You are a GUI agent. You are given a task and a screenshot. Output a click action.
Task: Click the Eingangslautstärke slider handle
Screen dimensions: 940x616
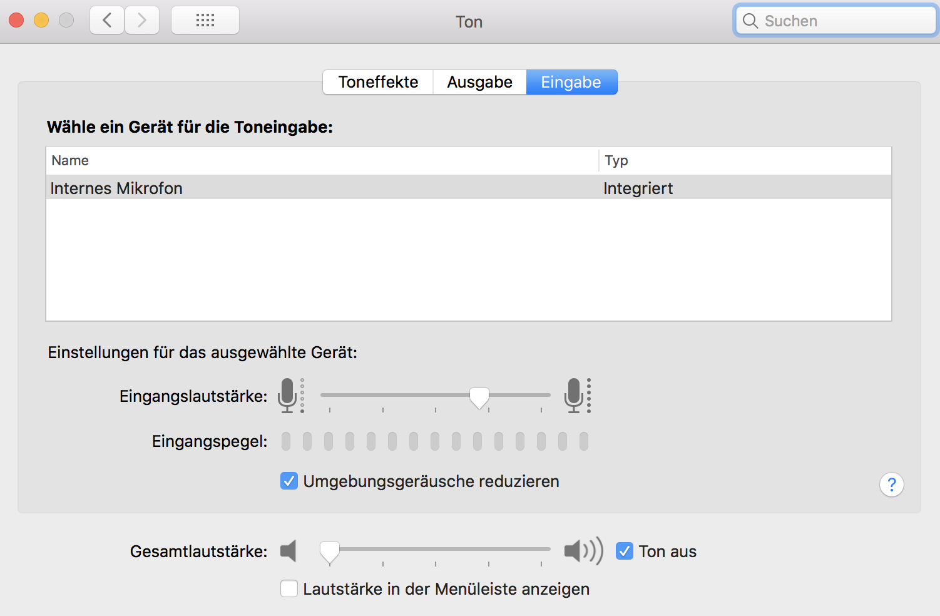[x=479, y=397]
